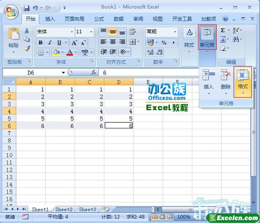Go to the last sheet navigation arrow
The width and height of the screenshot is (260, 223).
pyautogui.click(x=24, y=209)
